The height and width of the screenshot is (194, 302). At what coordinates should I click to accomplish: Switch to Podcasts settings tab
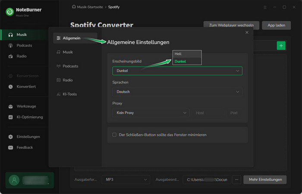click(75, 66)
